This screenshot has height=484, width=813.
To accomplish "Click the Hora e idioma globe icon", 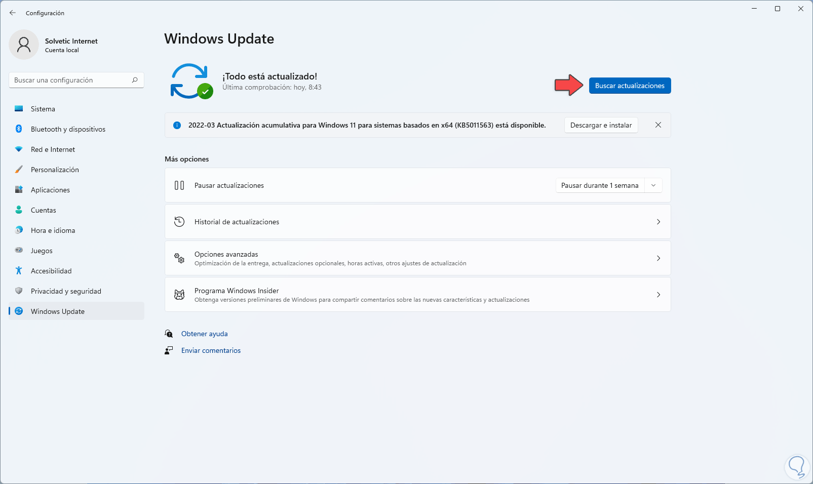I will pos(19,230).
